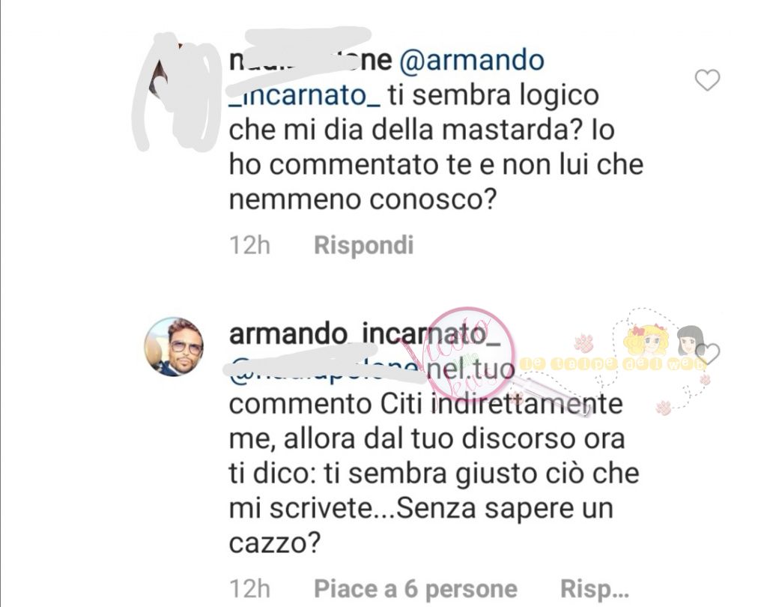
Task: Reply to the first comment via Rispondi
Action: click(364, 245)
